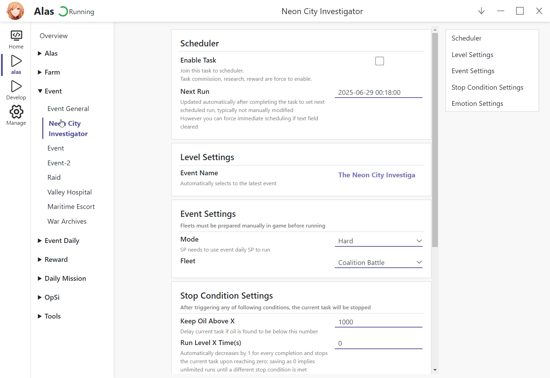Screen dimensions: 550x378
Task: Expand the Tools menu group
Action: (49, 316)
